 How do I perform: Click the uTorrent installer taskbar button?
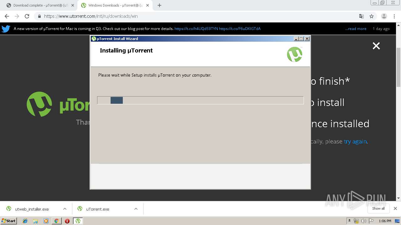point(78,221)
